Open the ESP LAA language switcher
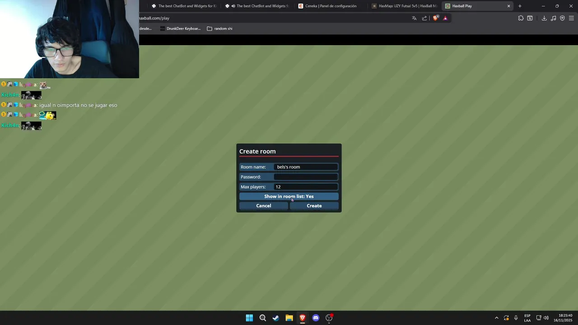 527,318
